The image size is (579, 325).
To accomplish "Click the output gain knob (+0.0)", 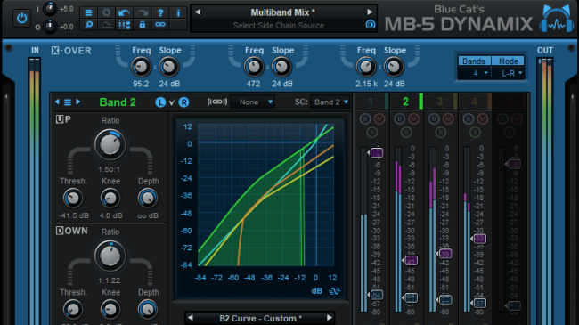I will [50, 27].
